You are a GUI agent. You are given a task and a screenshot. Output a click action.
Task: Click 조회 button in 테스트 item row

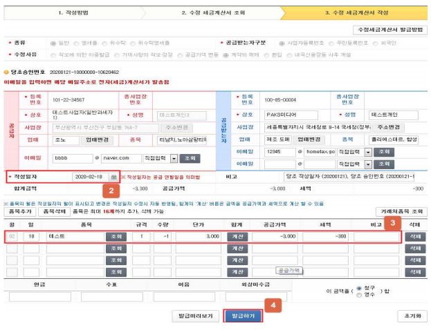[x=116, y=237]
